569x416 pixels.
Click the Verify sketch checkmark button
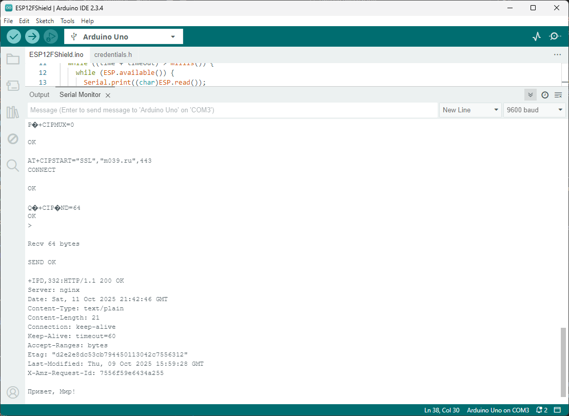pos(14,36)
